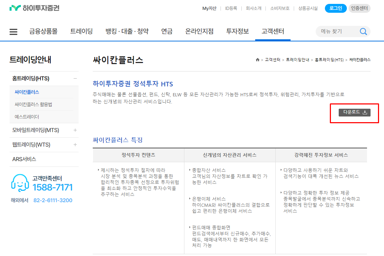
Task: Click the 고객만족센터 headset icon
Action: 20,183
